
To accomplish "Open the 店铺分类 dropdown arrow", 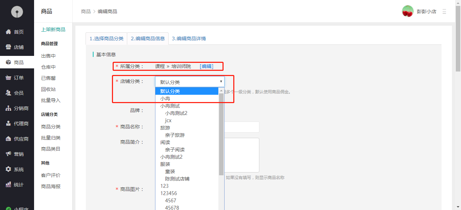I will click(221, 81).
